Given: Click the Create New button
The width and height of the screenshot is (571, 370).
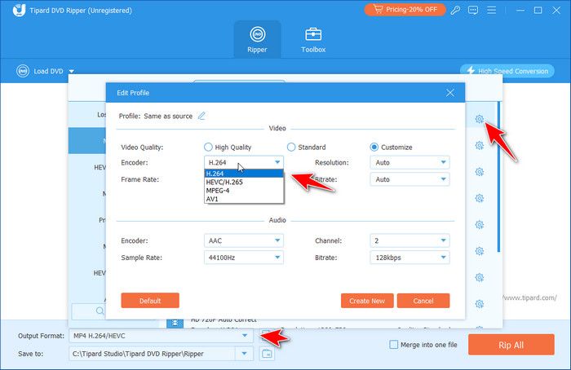Looking at the screenshot, I should pos(367,301).
